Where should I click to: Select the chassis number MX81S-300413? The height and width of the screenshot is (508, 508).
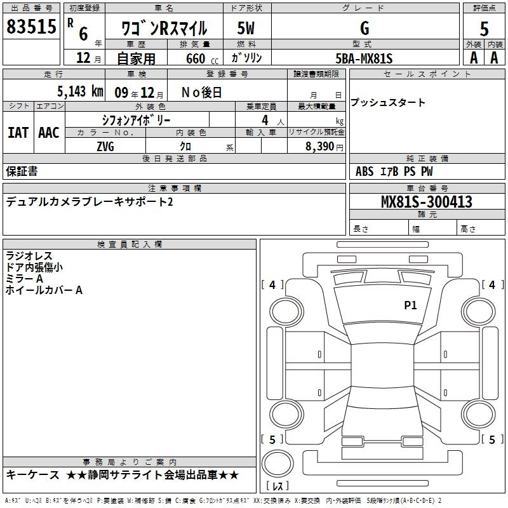[x=427, y=202]
